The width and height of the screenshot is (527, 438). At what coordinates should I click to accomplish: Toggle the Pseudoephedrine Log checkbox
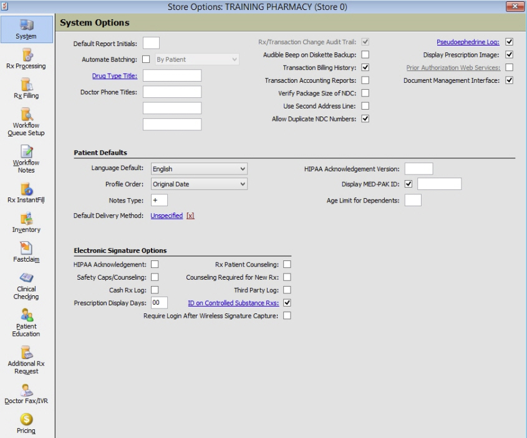(510, 42)
